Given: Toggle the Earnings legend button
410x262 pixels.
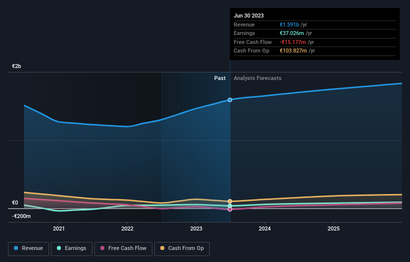Looking at the screenshot, I should coord(71,248).
